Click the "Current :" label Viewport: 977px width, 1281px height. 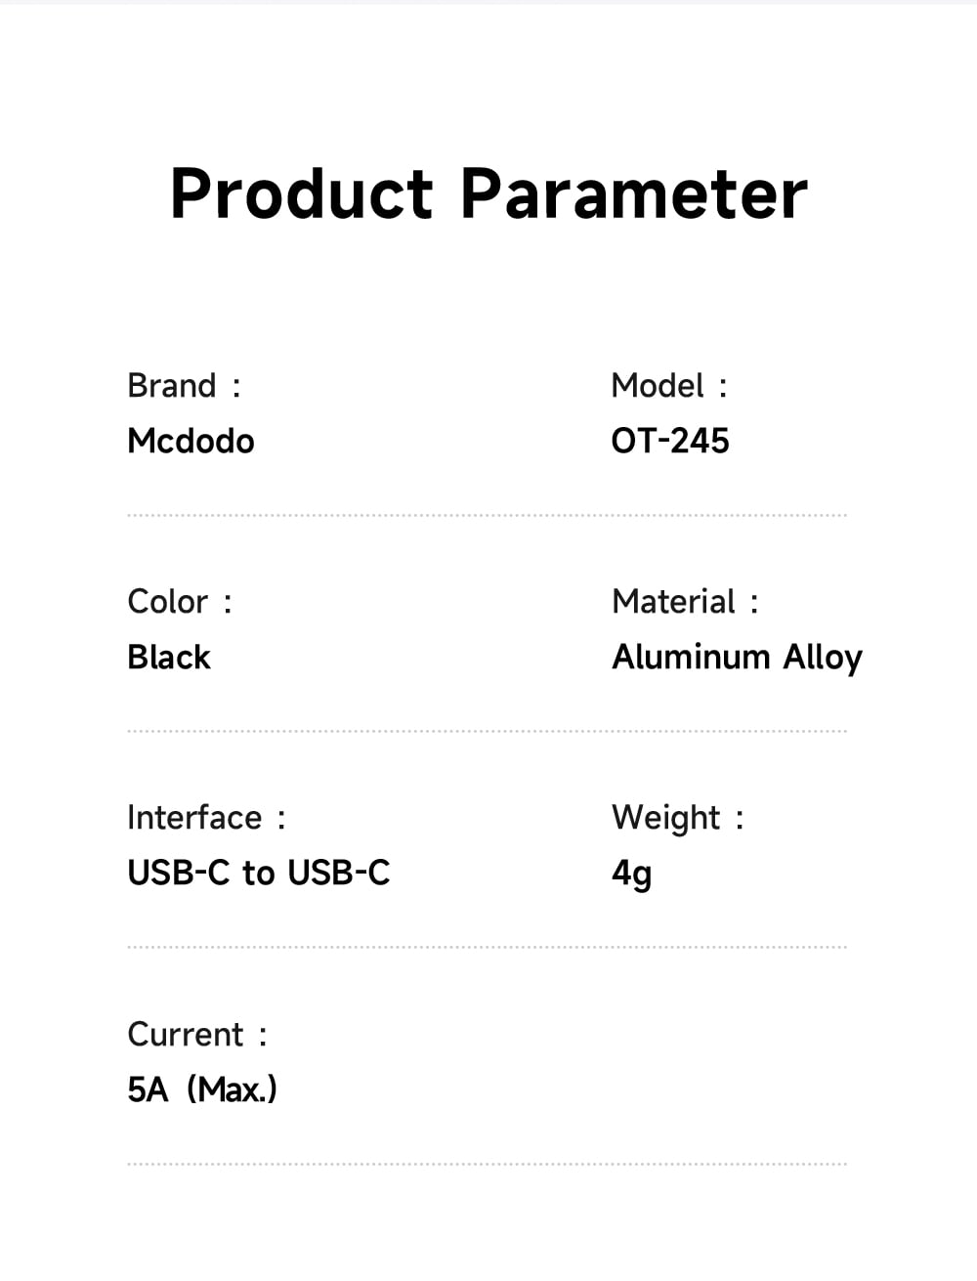click(x=196, y=1035)
